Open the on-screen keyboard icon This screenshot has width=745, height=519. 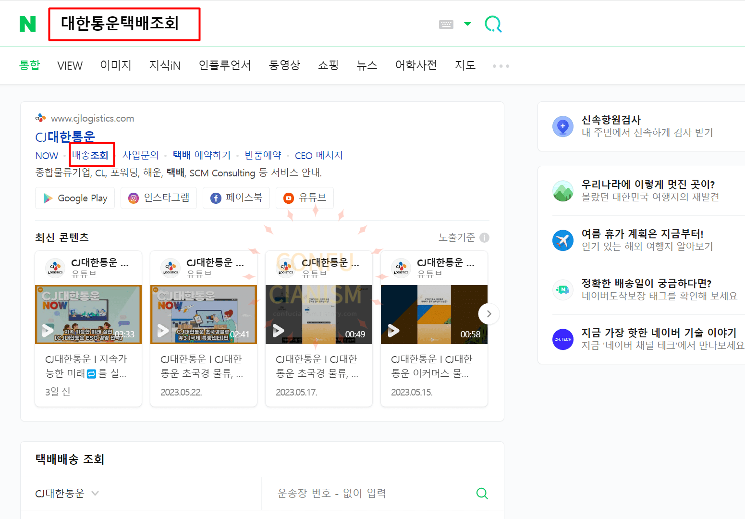pyautogui.click(x=446, y=24)
